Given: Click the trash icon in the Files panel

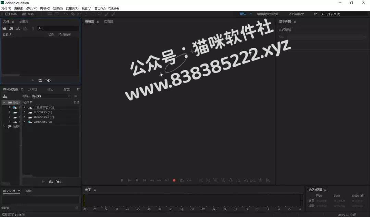Looking at the screenshot, I should point(33,28).
